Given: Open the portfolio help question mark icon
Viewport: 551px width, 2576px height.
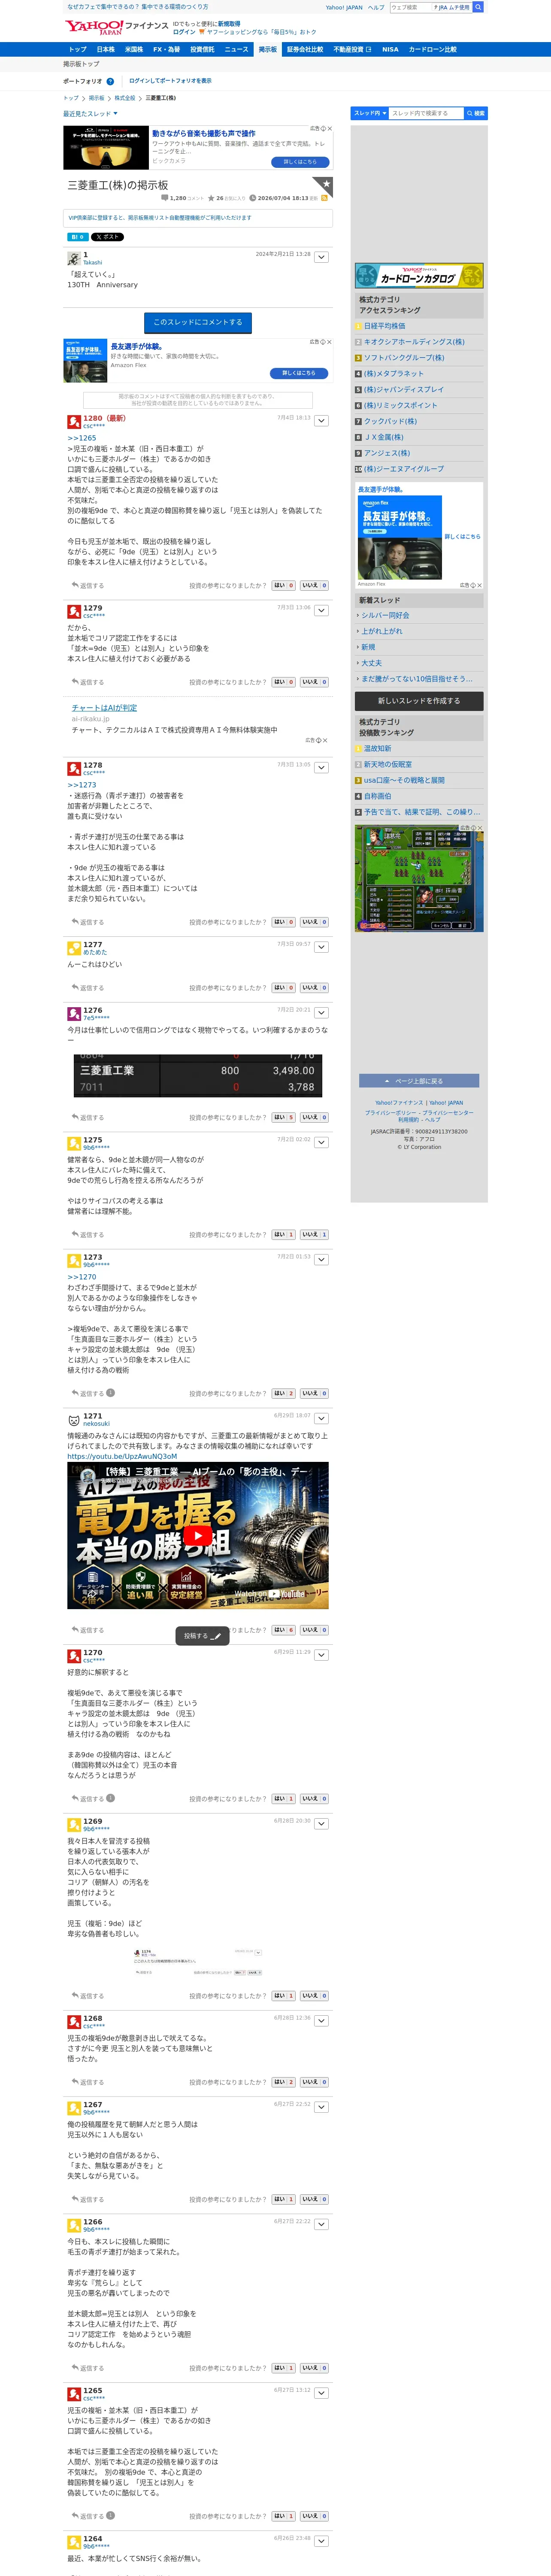Looking at the screenshot, I should [x=110, y=81].
